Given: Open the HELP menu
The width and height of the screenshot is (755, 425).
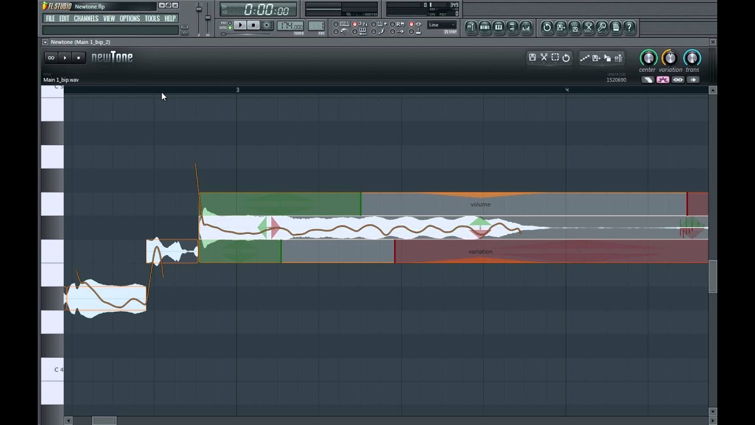Looking at the screenshot, I should pyautogui.click(x=170, y=18).
